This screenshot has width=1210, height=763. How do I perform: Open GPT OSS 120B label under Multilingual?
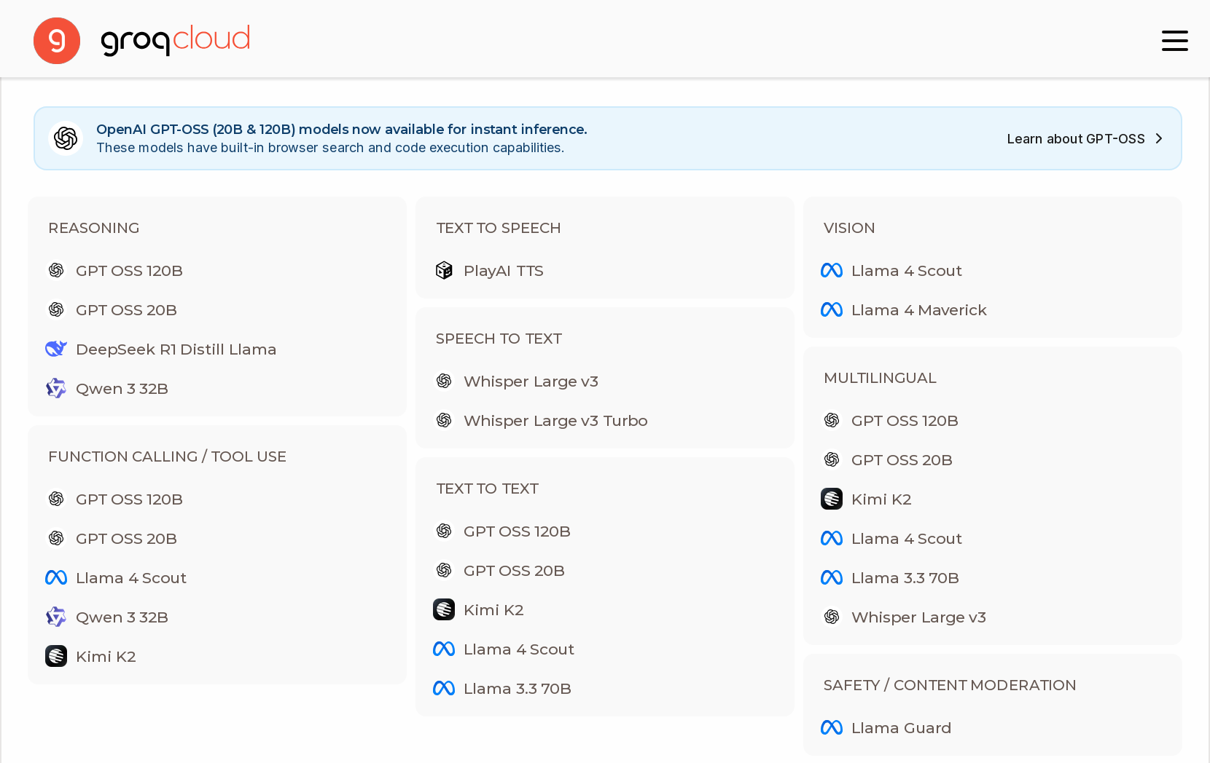pos(905,421)
